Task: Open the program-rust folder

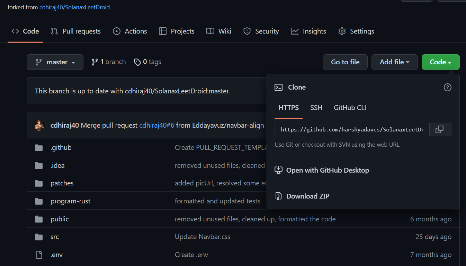Action: pyautogui.click(x=71, y=201)
